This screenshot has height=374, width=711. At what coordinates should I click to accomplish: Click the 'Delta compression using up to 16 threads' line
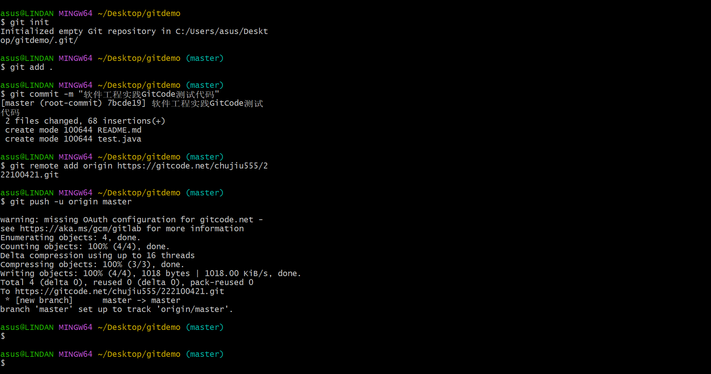pyautogui.click(x=97, y=256)
